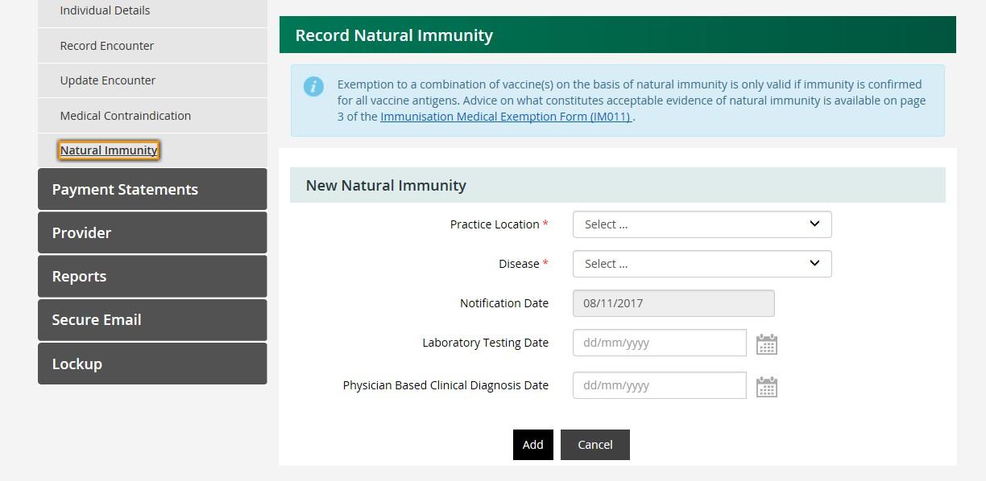Open the Disease dropdown

click(x=701, y=263)
